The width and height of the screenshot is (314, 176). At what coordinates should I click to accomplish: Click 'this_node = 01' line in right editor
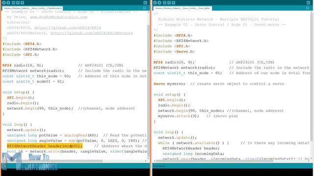[x=187, y=73]
